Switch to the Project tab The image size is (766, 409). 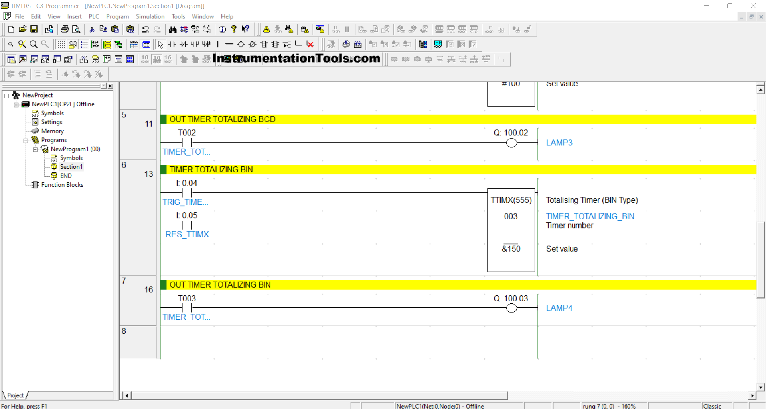(x=15, y=395)
